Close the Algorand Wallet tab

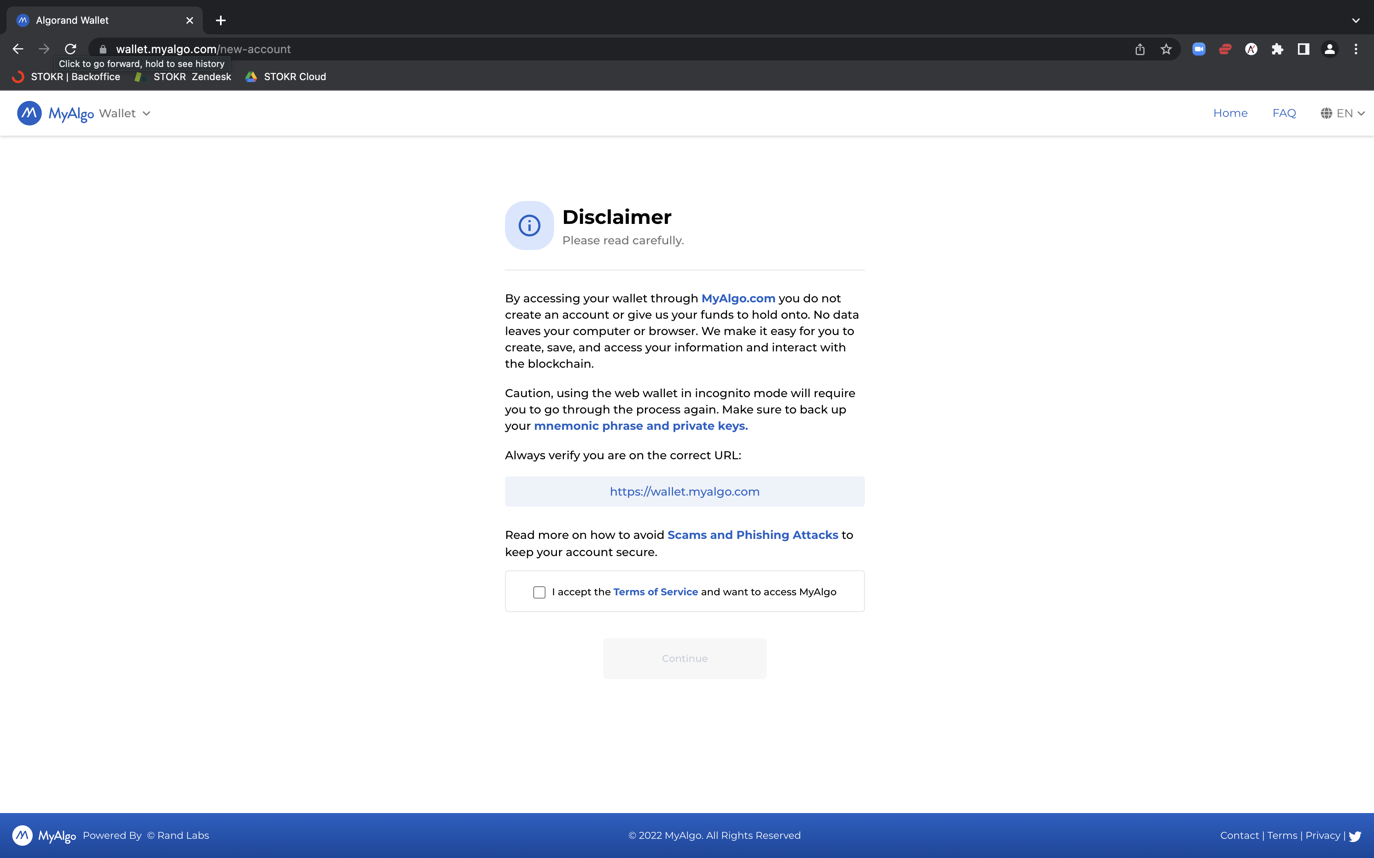point(190,20)
